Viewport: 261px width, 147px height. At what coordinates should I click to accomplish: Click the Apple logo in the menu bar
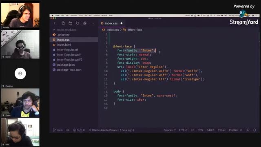click(x=53, y=16)
